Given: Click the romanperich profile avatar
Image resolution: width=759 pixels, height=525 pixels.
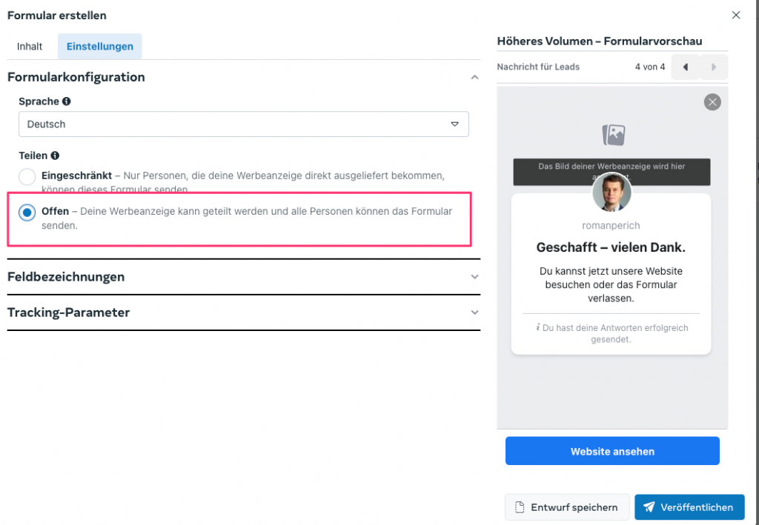Looking at the screenshot, I should click(611, 192).
